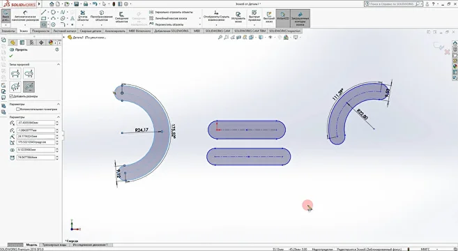Select the Line sketch tool
The height and width of the screenshot is (251, 458).
point(44,13)
